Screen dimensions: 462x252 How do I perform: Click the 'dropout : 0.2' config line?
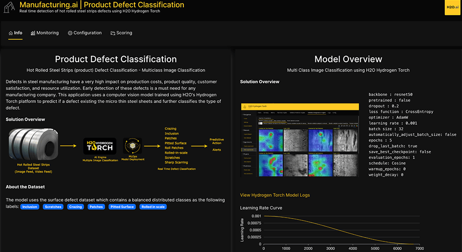coord(384,106)
